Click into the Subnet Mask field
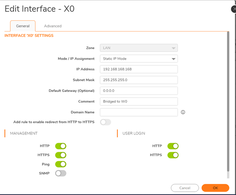Viewport: 236px width, 195px height. 139,80
